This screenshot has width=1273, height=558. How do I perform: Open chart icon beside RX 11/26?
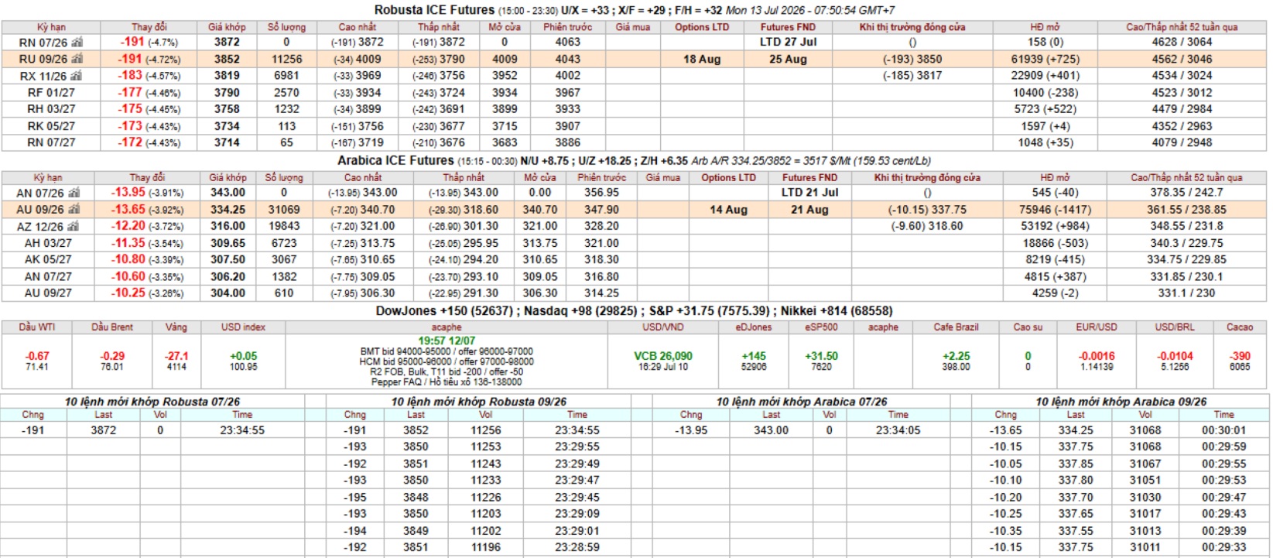(x=77, y=76)
